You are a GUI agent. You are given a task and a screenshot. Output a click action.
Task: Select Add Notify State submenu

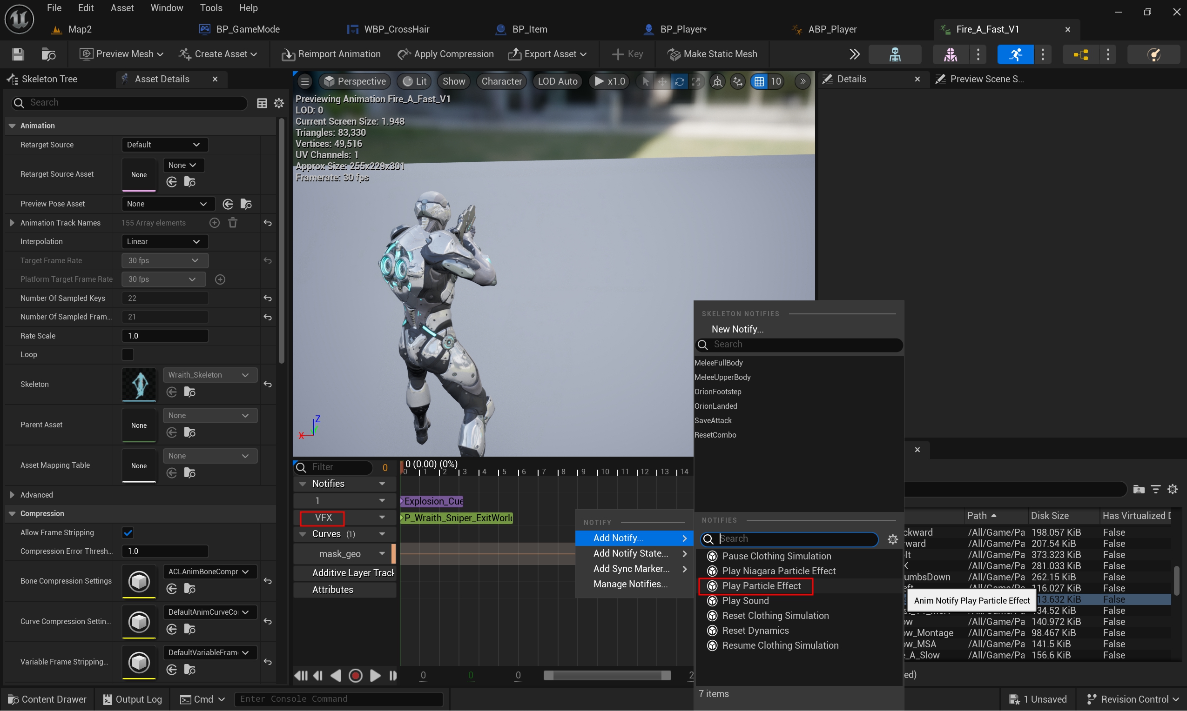(x=634, y=553)
